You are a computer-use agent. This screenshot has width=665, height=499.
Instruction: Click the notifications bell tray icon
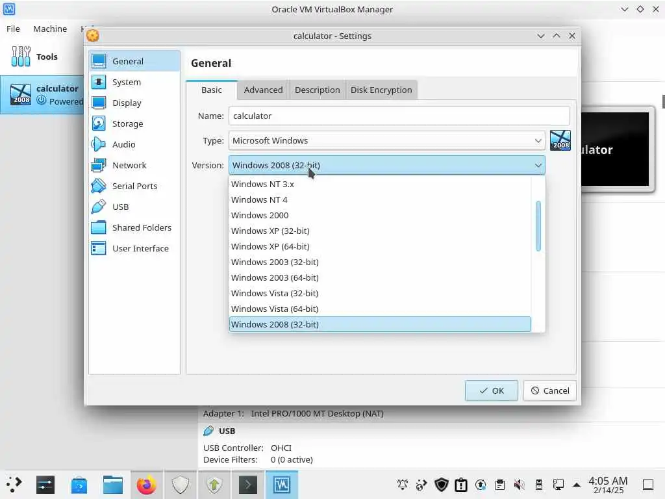click(403, 485)
